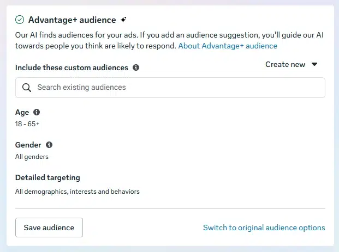Click the Advantage+ audience green checkmark icon
The image size is (339, 252).
[x=20, y=20]
